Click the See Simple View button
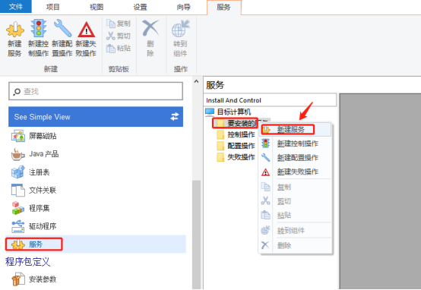Viewport: 421px width, 290px height. click(x=96, y=117)
